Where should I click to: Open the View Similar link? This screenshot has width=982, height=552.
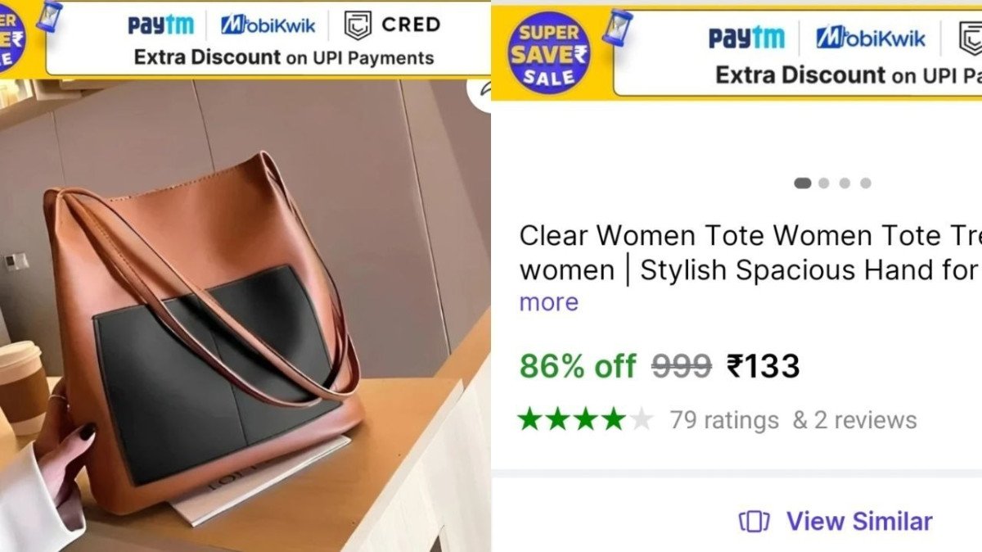click(x=859, y=521)
